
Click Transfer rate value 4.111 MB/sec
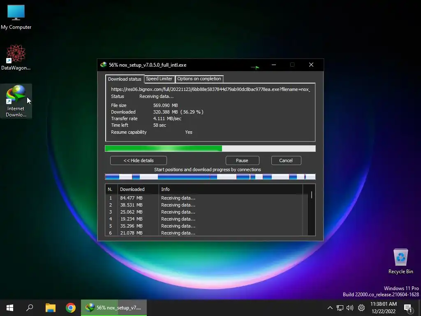tap(167, 118)
